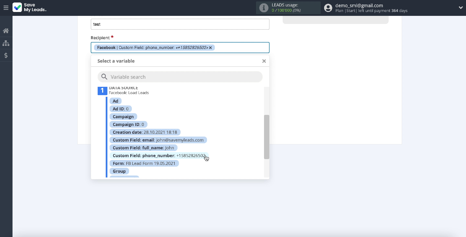
Task: Select the 'Ad' variable
Action: [x=115, y=101]
